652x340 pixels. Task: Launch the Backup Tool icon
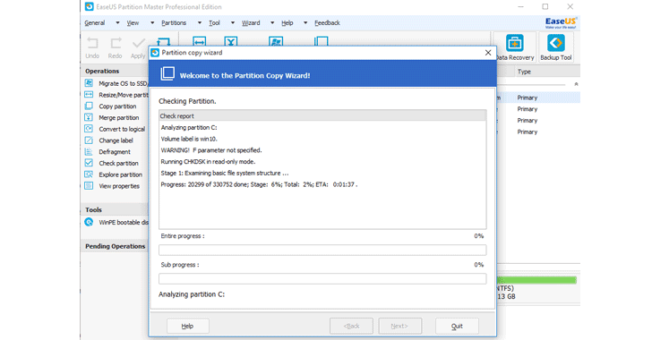tap(556, 43)
